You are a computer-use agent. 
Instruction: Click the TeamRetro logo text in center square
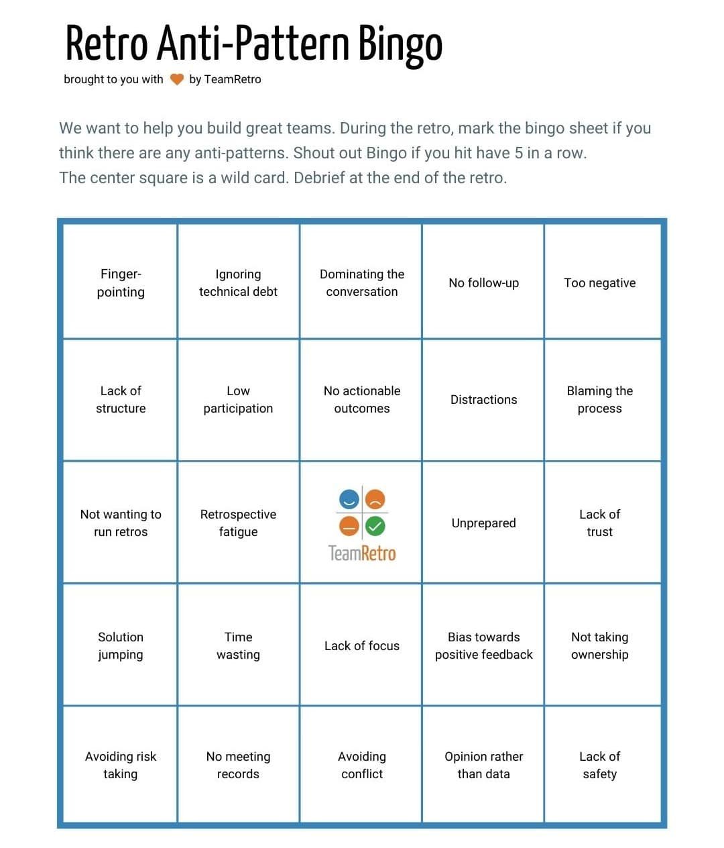[362, 553]
